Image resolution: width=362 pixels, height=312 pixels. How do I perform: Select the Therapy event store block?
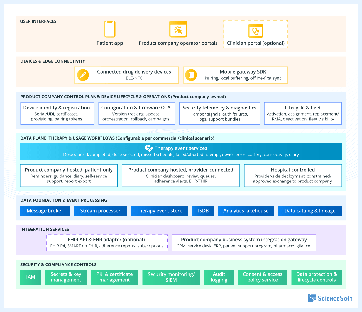[159, 211]
